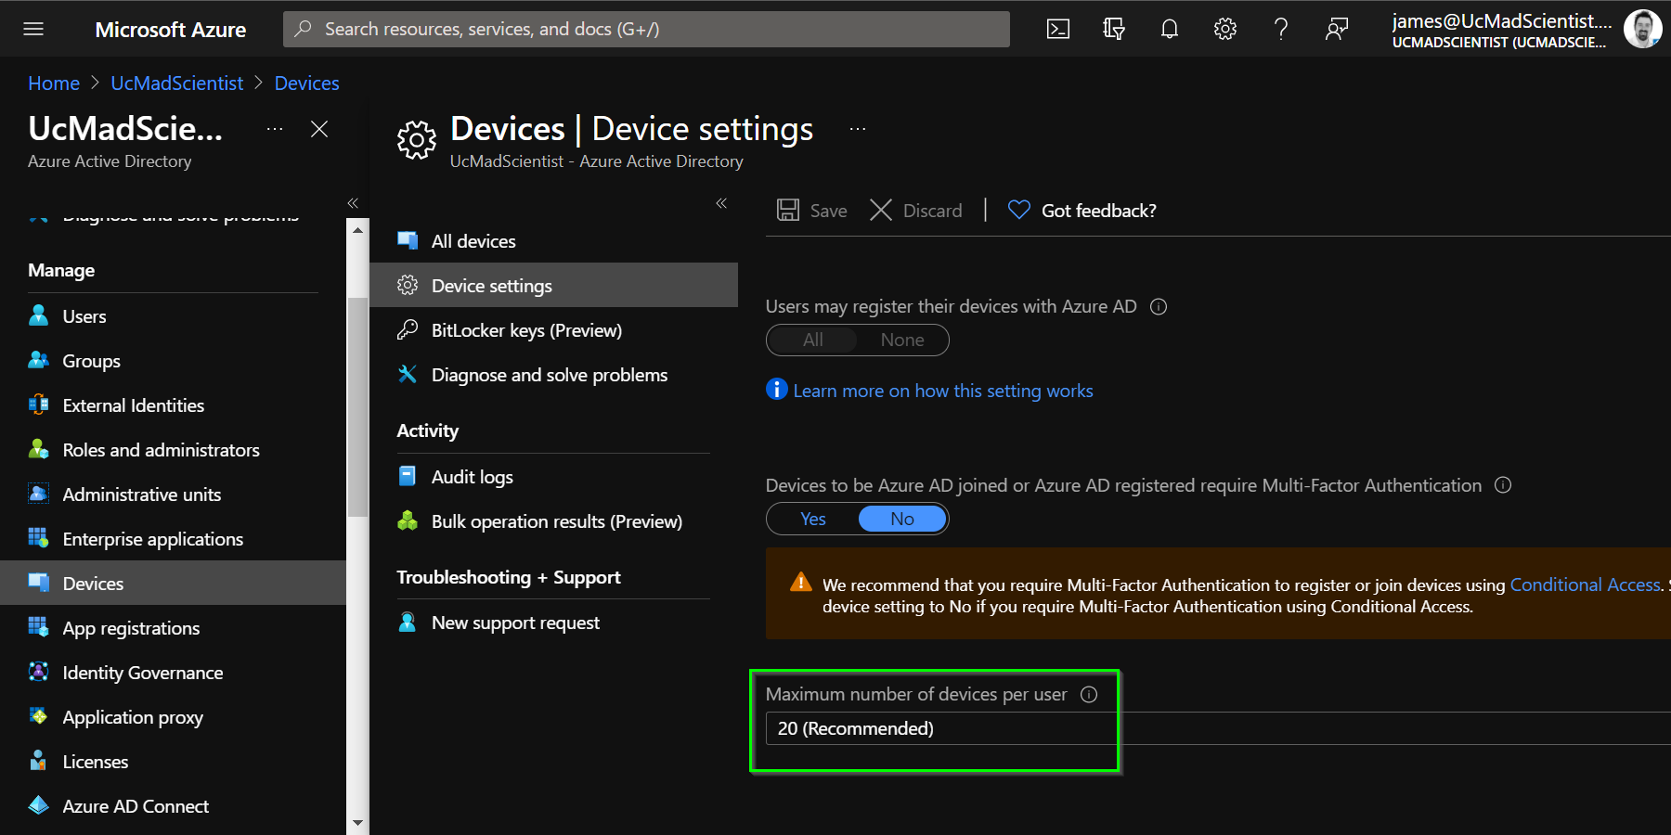The width and height of the screenshot is (1671, 835).
Task: Click the Identity Governance icon
Action: point(38,672)
